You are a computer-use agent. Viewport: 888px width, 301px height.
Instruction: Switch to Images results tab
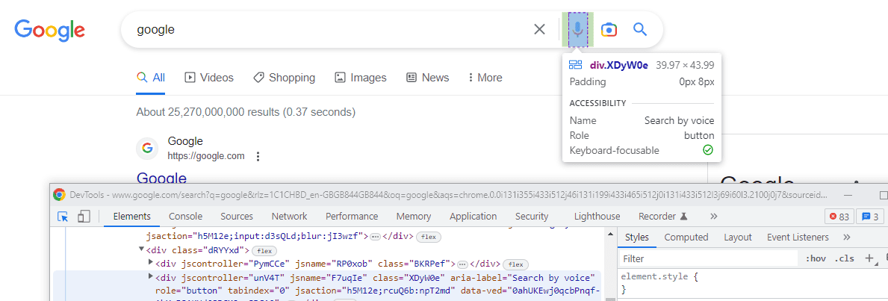[x=361, y=78]
